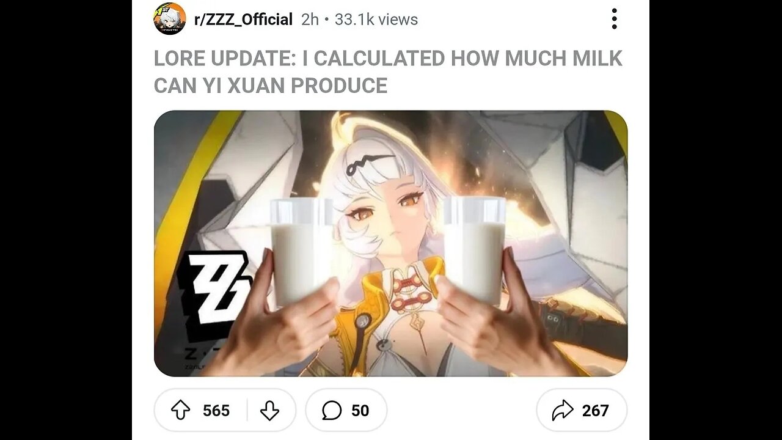Screen dimensions: 782x440
Task: Click the 2h post timestamp
Action: pos(310,20)
